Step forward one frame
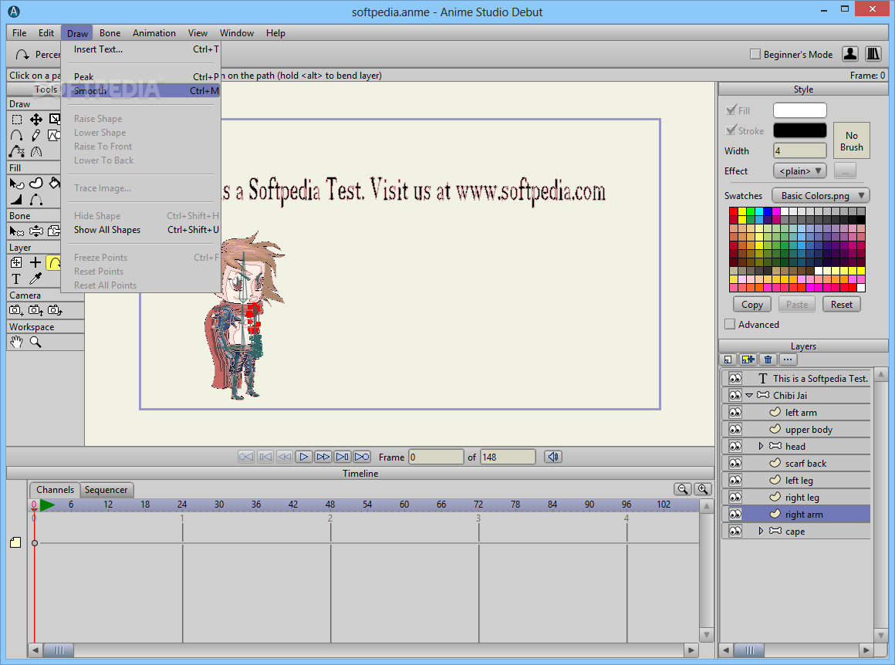Viewport: 895px width, 665px height. (323, 457)
